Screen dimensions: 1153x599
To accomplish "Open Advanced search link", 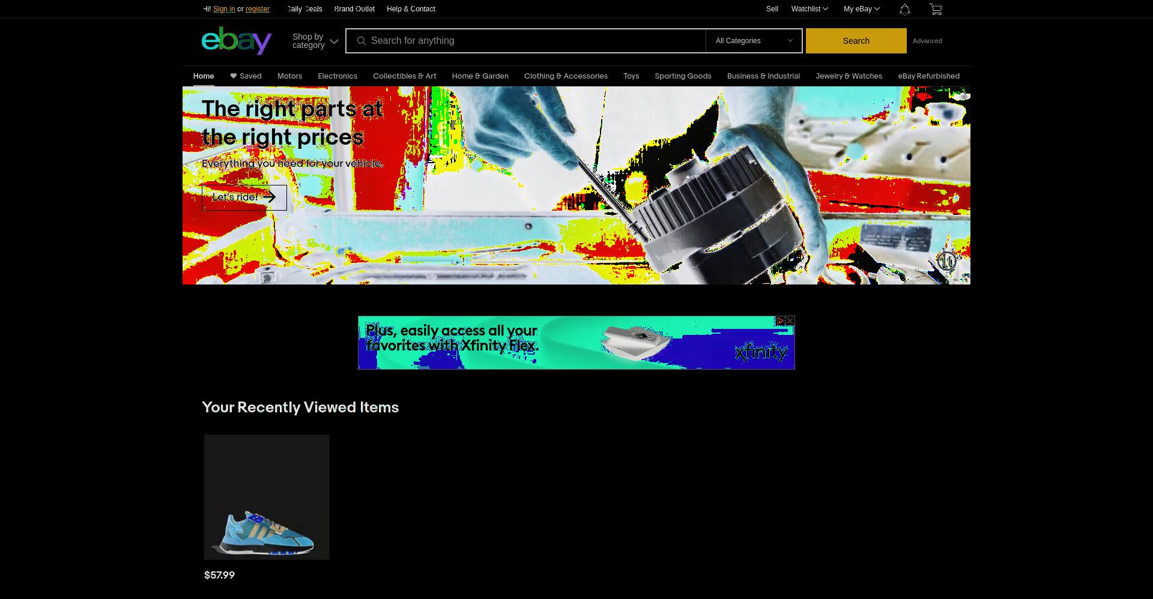I will tap(927, 41).
